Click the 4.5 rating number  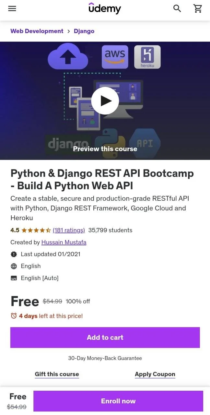(15, 230)
